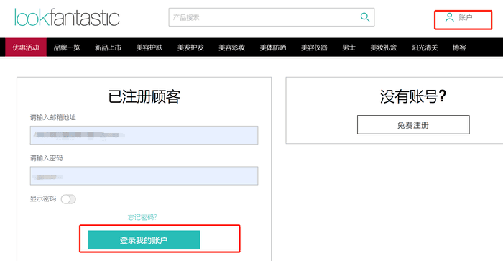The height and width of the screenshot is (261, 503).
Task: Click the 免费注册 register button
Action: click(x=413, y=125)
